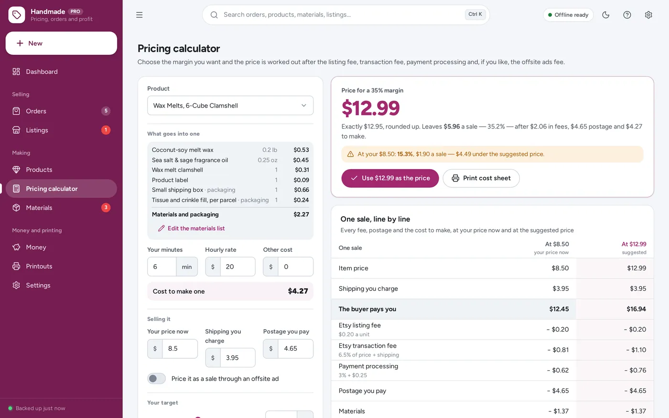
Task: Toggle the sidebar with the hamburger icon
Action: point(140,15)
